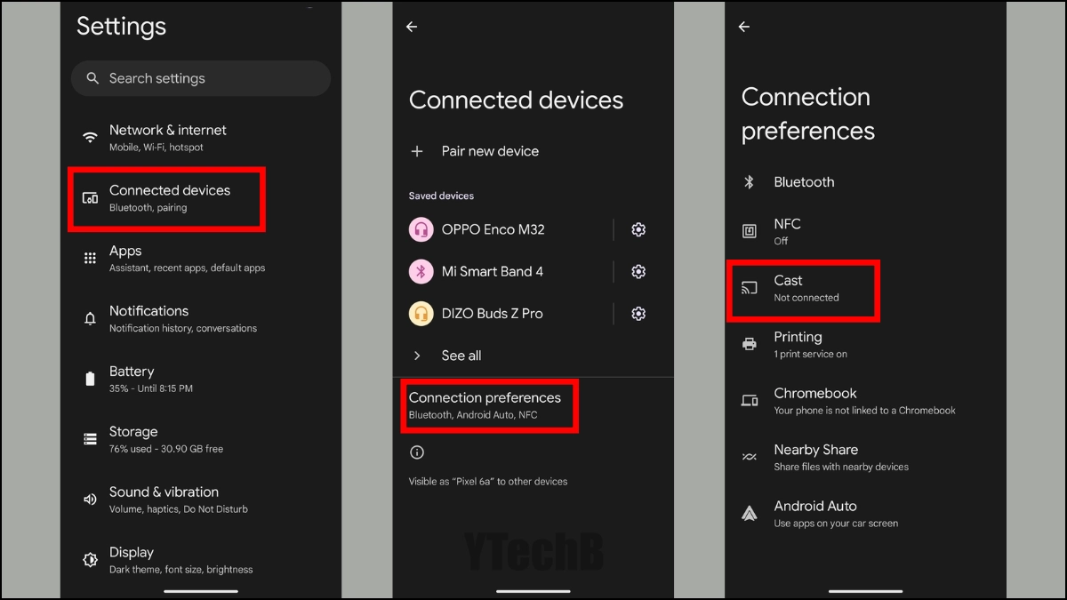Click the Battery icon in Settings
This screenshot has height=600, width=1067.
coord(90,379)
